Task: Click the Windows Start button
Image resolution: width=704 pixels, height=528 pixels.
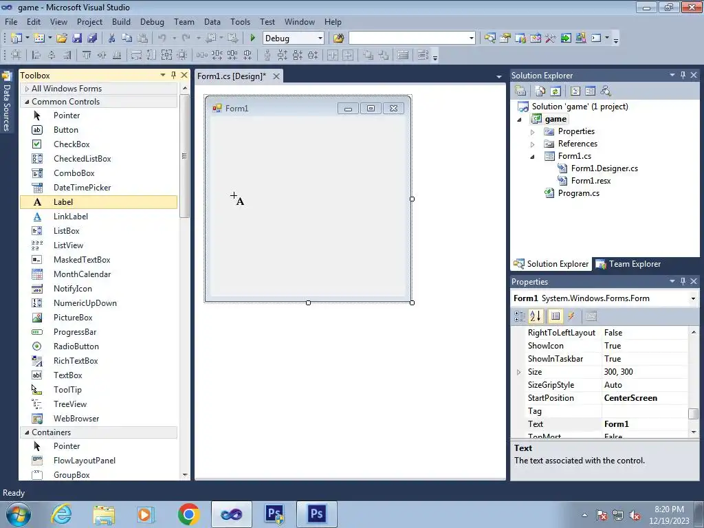Action: pos(19,514)
